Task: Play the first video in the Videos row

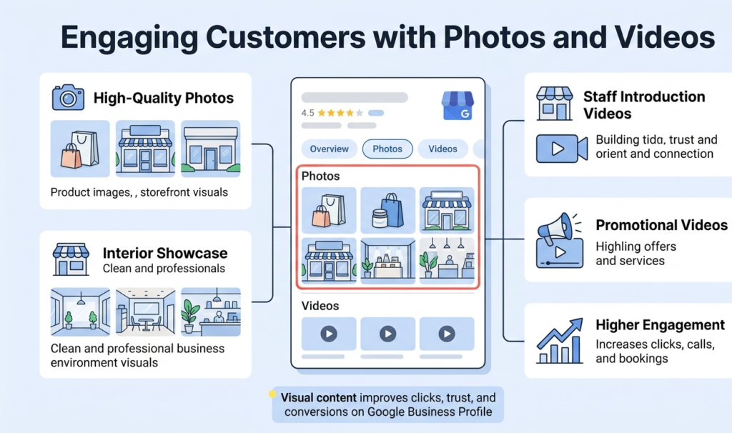Action: [x=329, y=334]
